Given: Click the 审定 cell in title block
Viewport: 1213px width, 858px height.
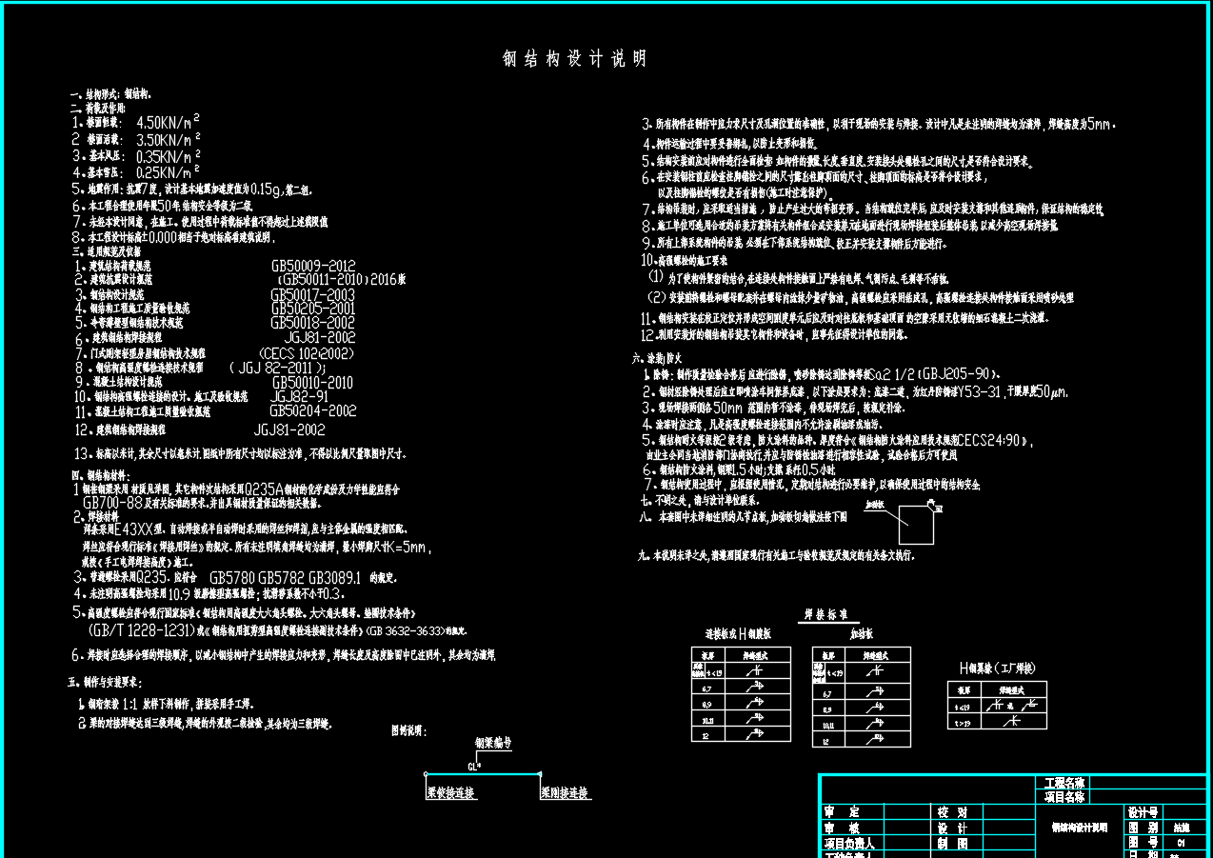Looking at the screenshot, I should coord(842,812).
